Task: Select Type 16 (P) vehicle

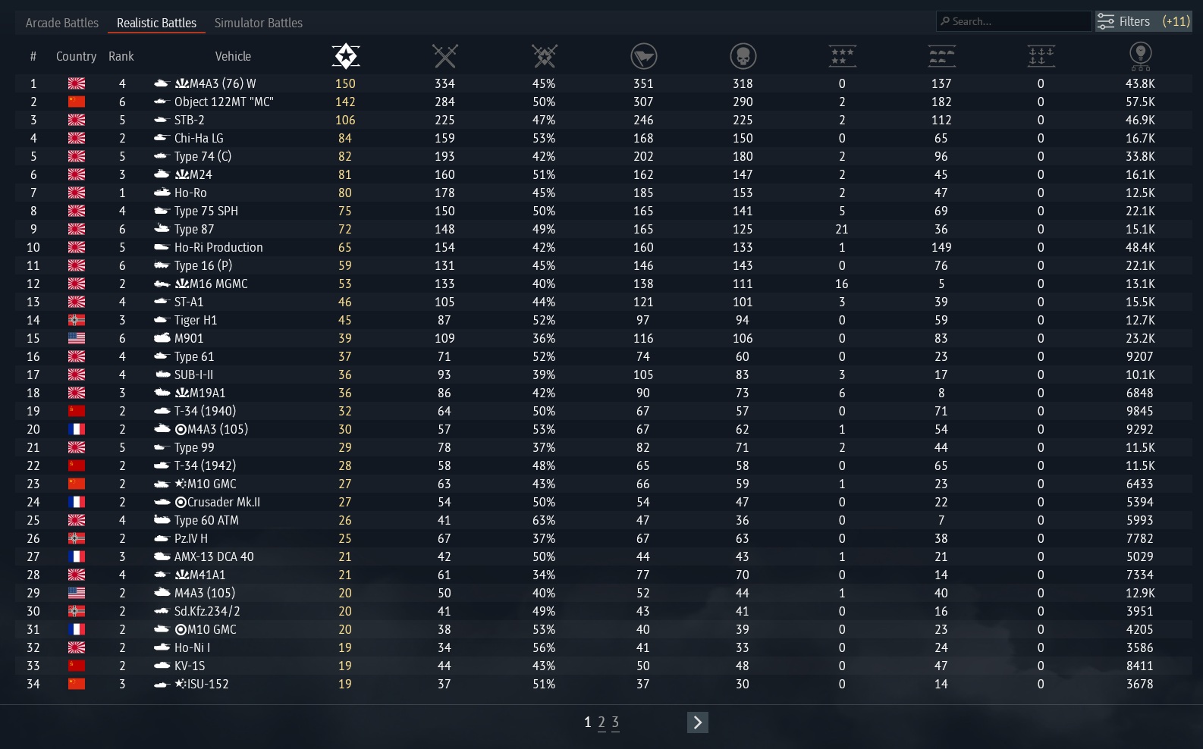Action: 203,265
